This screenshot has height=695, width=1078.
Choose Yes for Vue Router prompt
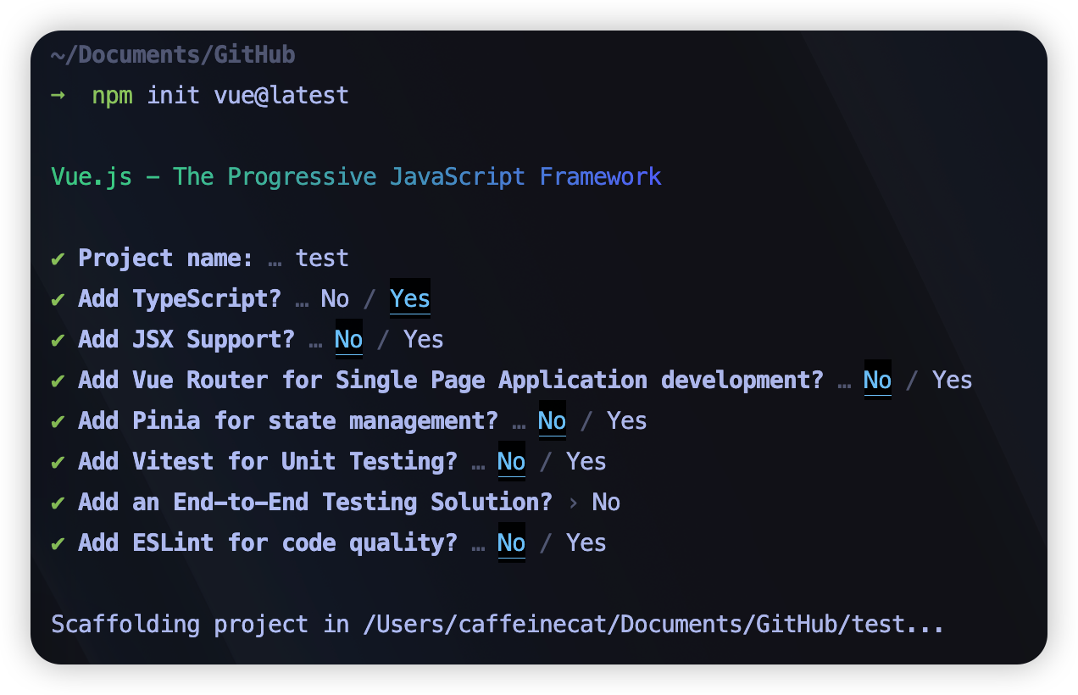tap(952, 380)
